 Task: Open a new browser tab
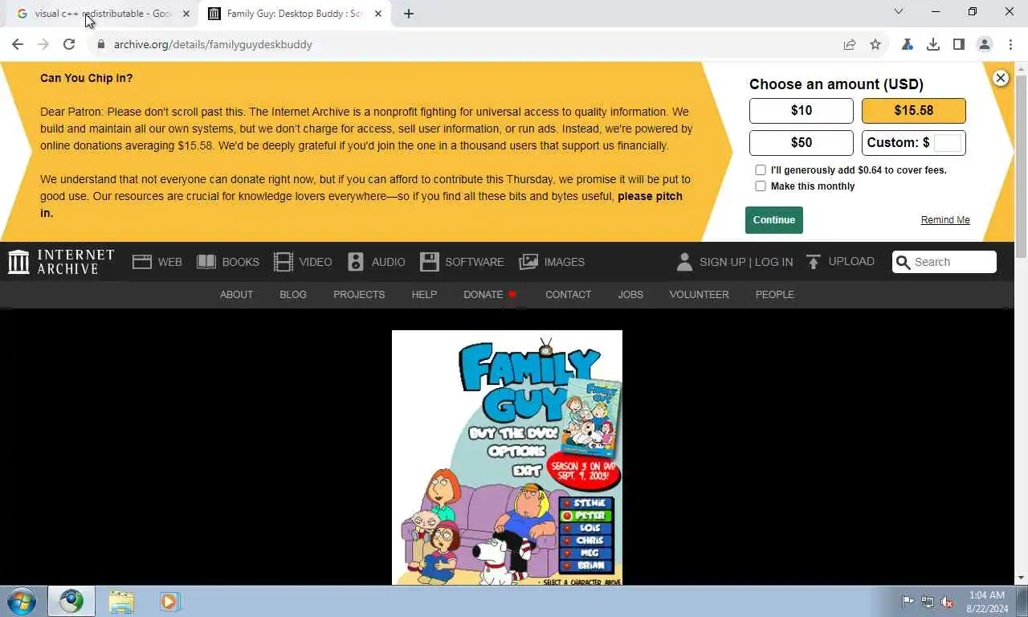[409, 14]
